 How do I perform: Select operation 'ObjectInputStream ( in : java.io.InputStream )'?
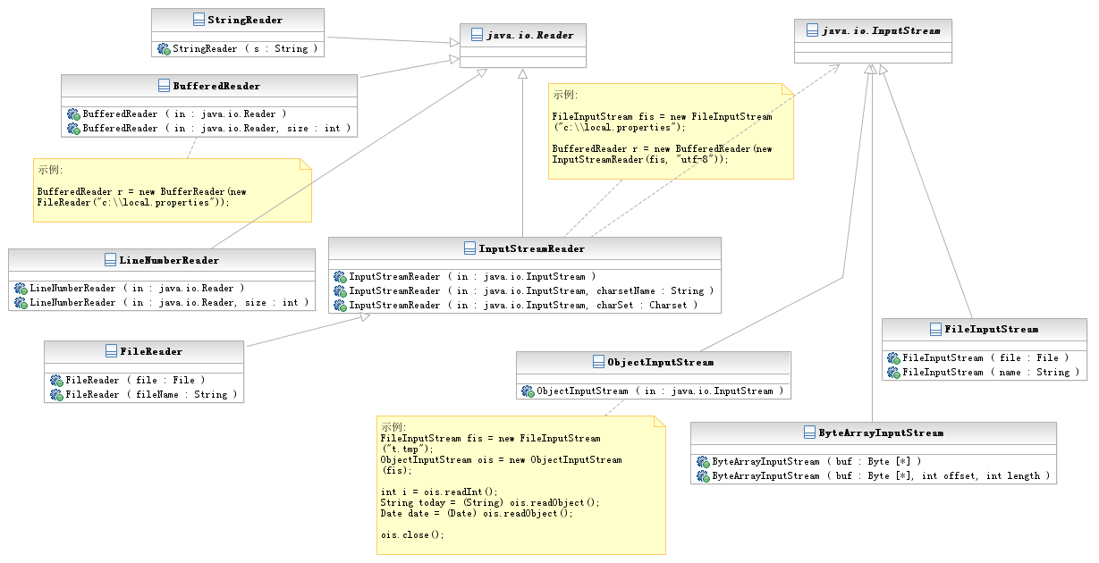click(x=660, y=391)
